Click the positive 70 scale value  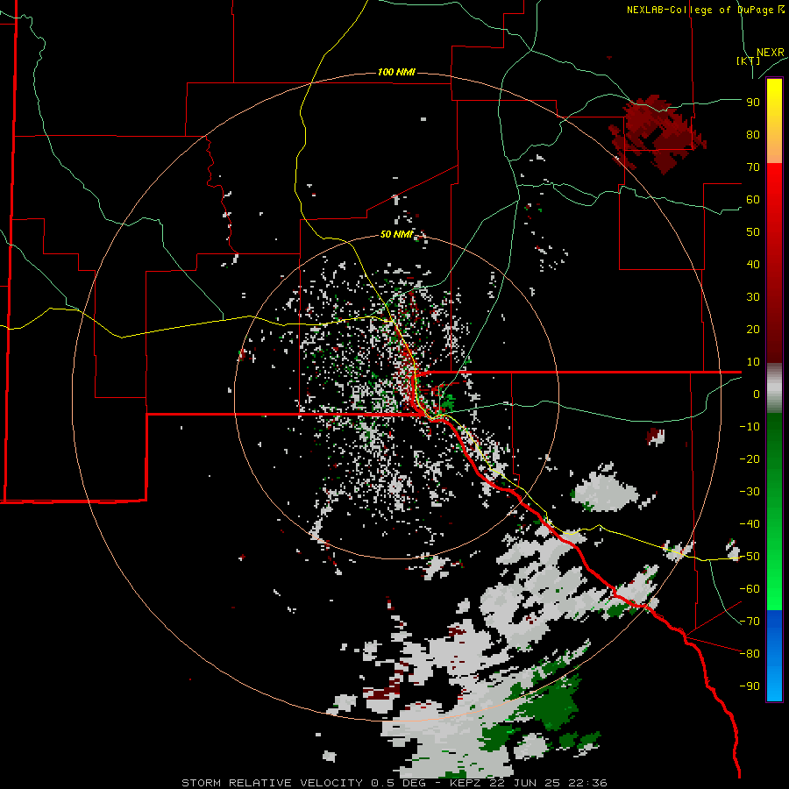click(753, 167)
